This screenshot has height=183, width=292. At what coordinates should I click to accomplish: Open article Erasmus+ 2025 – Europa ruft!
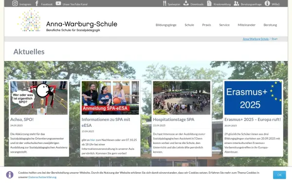coord(253,120)
